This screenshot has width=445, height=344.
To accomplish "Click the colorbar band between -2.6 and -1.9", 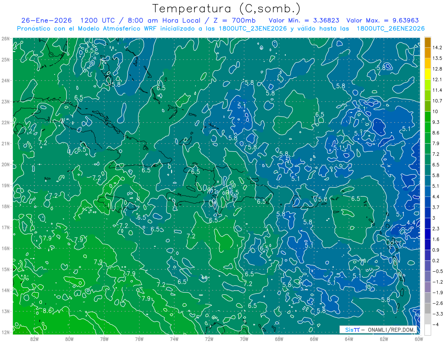I will (x=428, y=298).
